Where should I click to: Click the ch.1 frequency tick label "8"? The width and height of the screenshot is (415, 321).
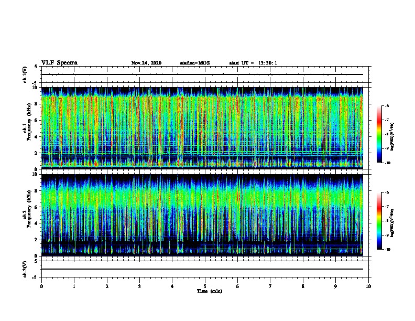pyautogui.click(x=37, y=104)
